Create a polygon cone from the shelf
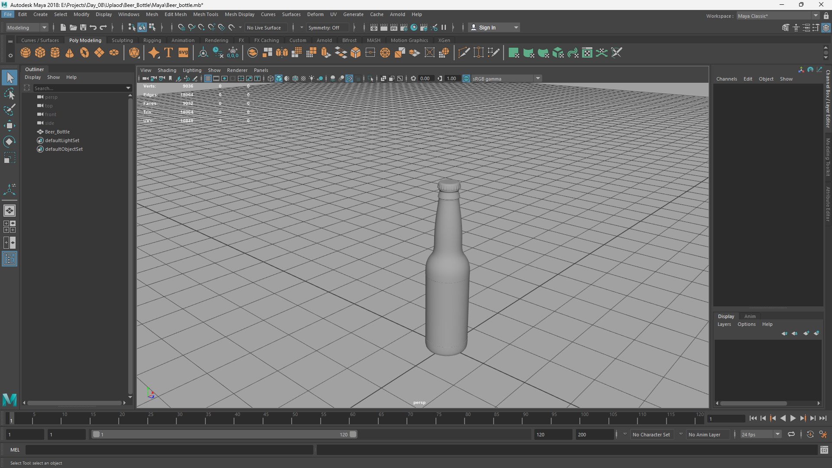 [69, 53]
